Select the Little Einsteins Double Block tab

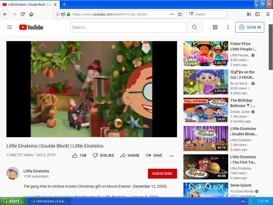30,5
